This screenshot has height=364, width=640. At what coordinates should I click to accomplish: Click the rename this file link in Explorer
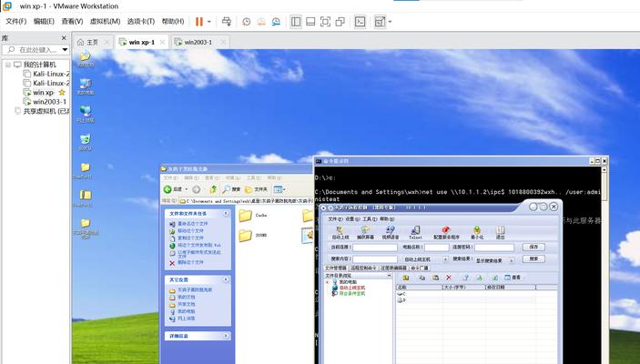pyautogui.click(x=188, y=224)
